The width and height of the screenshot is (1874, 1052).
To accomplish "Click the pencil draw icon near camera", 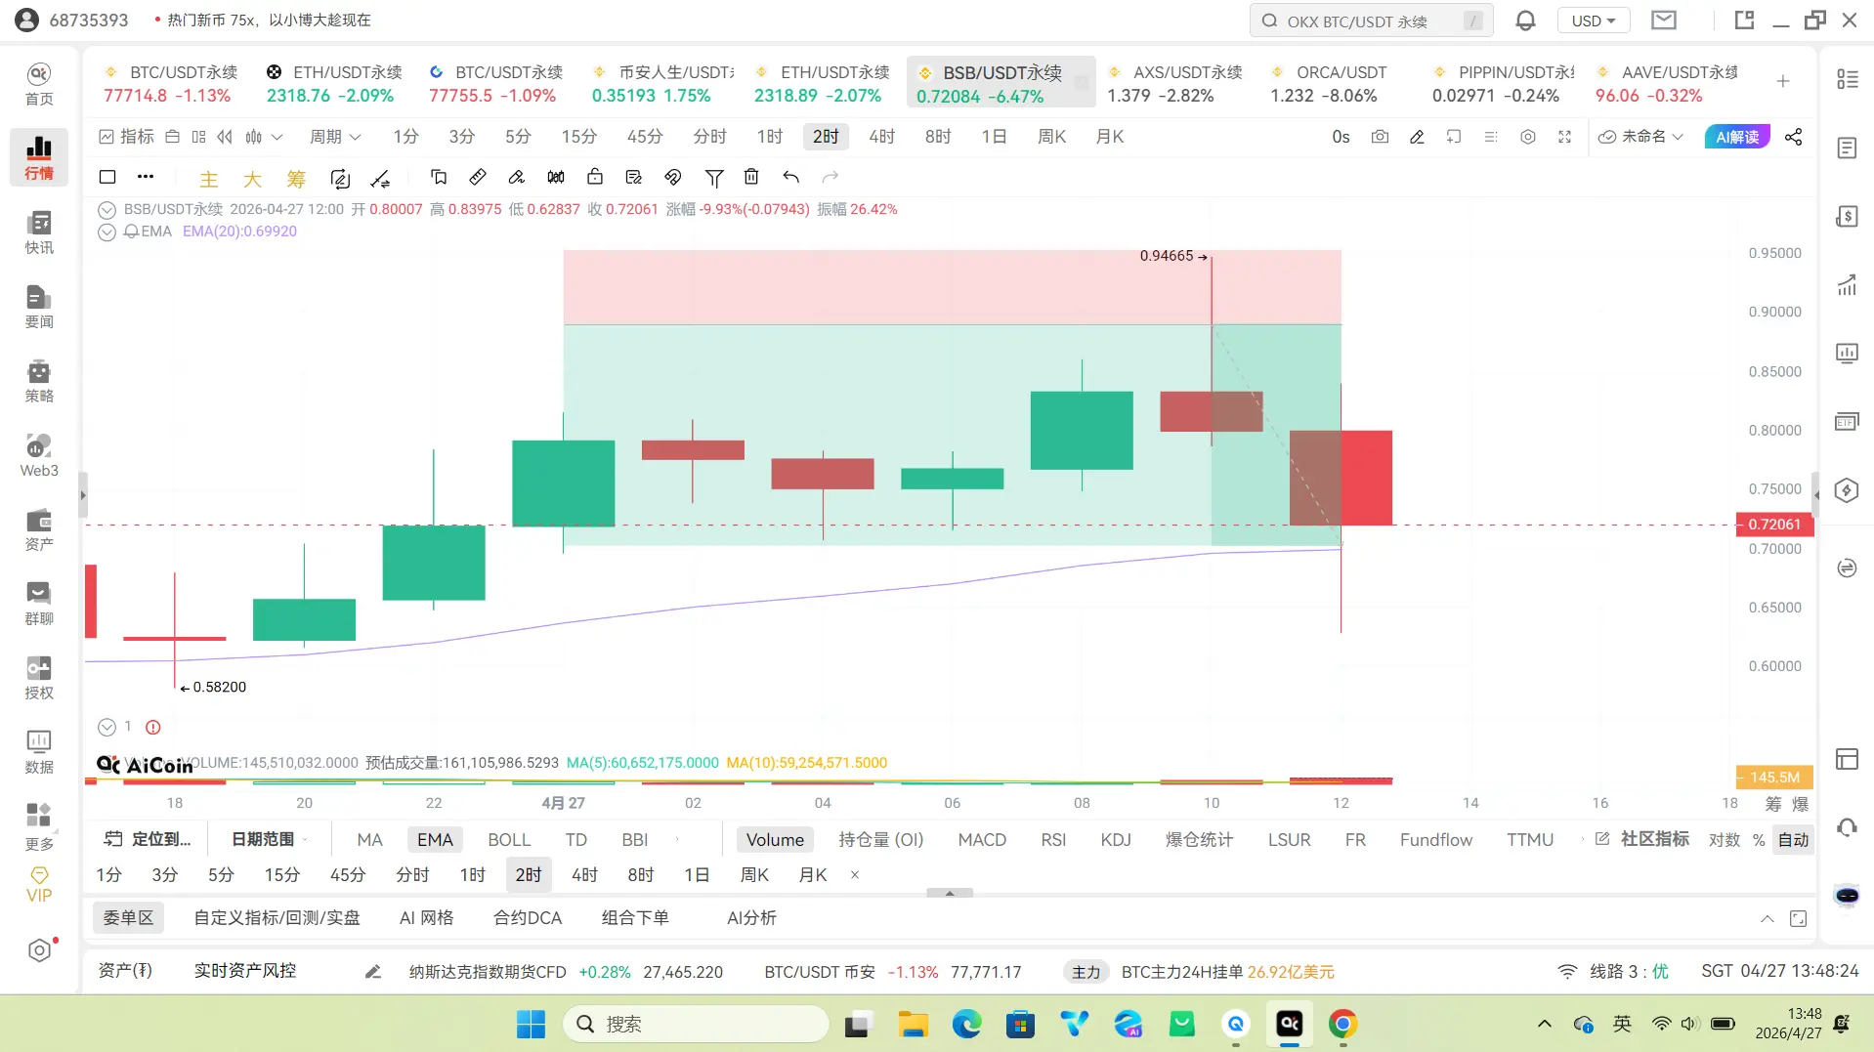I will [x=1417, y=137].
